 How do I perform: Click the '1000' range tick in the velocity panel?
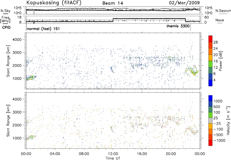(17, 138)
